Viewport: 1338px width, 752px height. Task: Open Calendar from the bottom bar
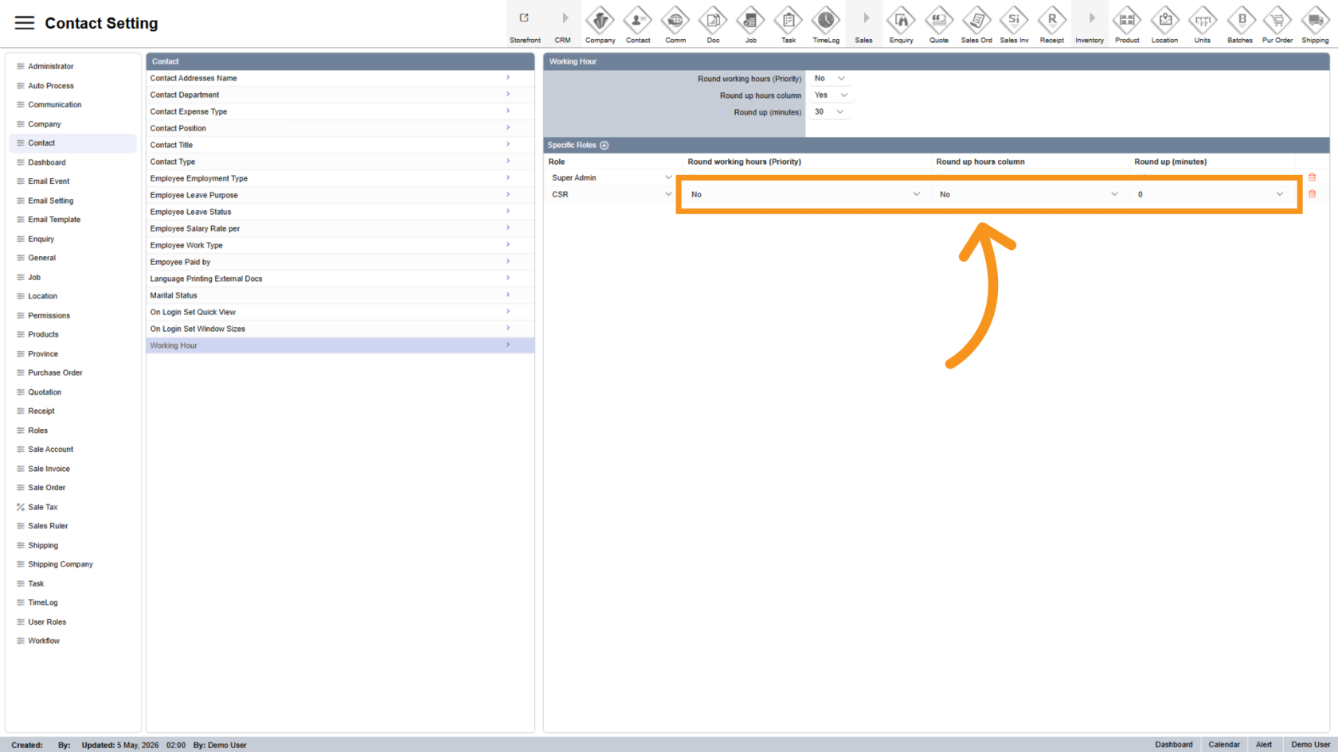point(1224,745)
